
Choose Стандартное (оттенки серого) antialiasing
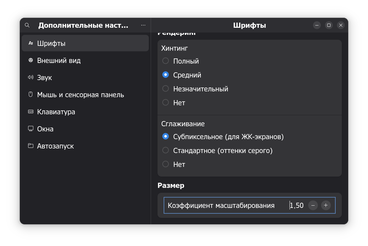(166, 150)
